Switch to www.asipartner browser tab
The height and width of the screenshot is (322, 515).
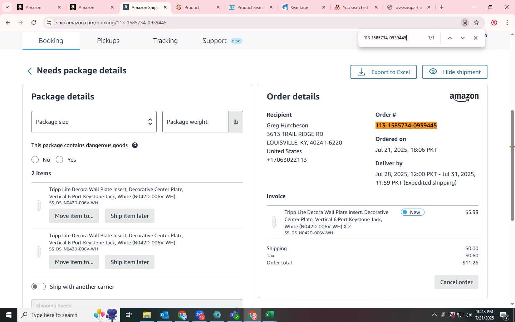tap(408, 7)
